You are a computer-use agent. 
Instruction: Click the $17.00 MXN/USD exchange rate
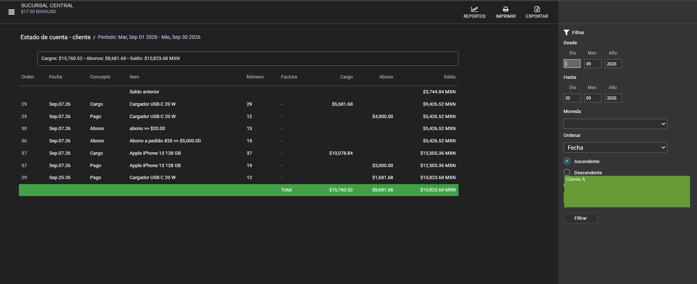point(39,12)
